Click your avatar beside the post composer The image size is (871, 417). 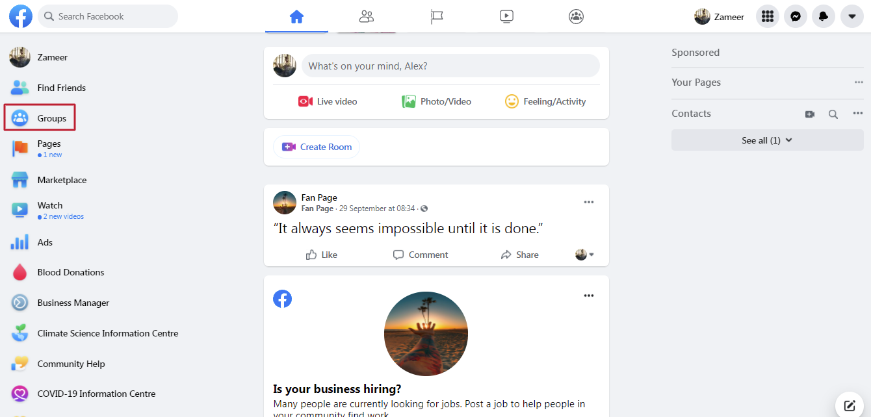(x=285, y=66)
